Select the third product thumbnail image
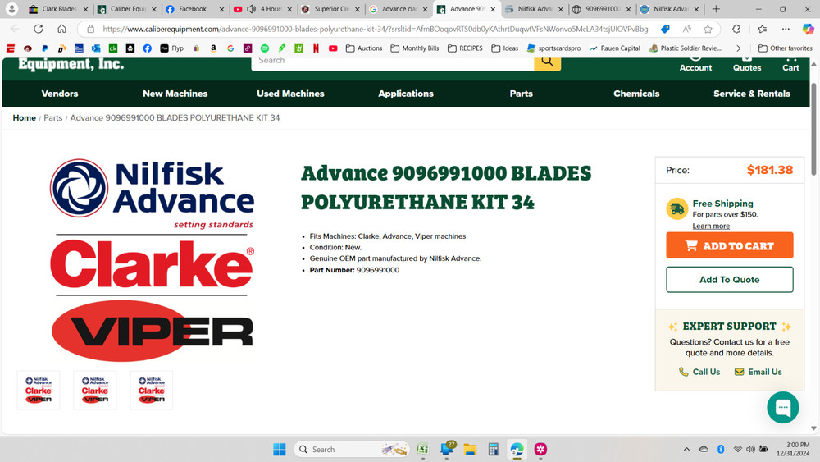The height and width of the screenshot is (462, 820). coord(152,391)
